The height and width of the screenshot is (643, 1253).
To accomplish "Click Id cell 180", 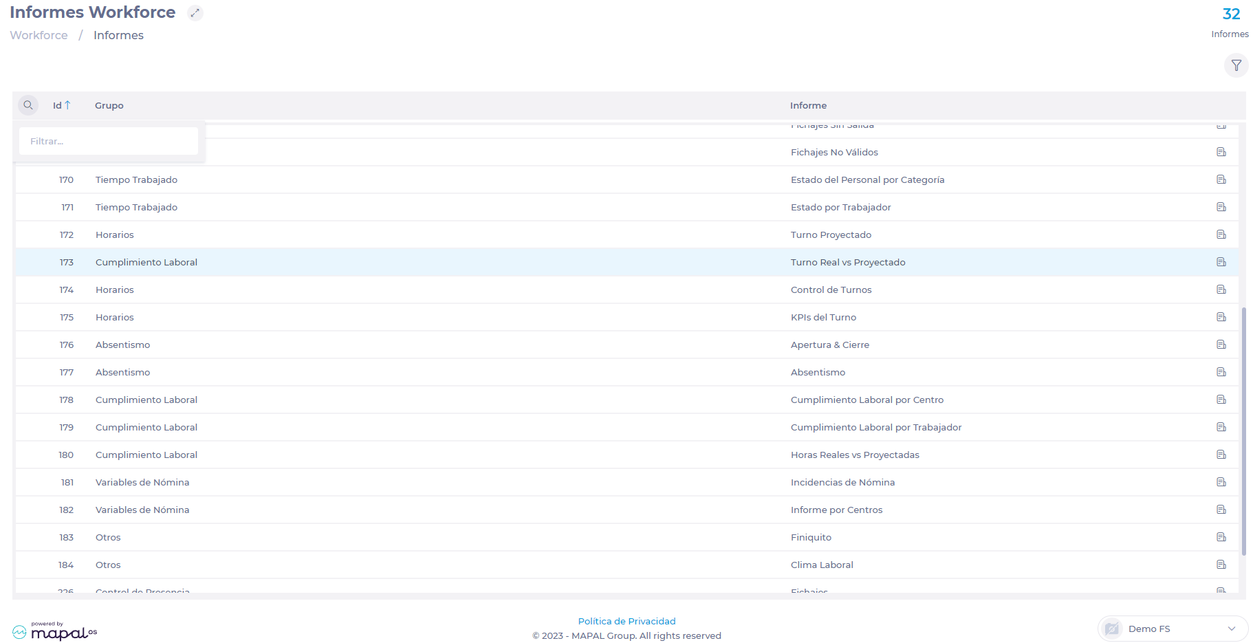I will [x=66, y=455].
